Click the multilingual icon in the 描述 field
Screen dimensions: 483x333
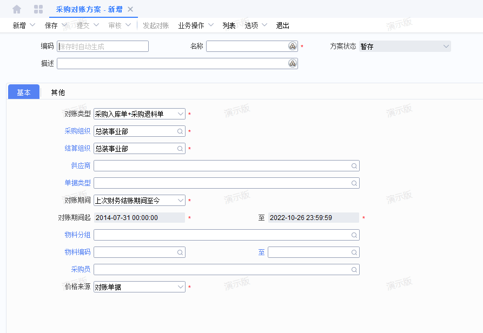coord(293,63)
